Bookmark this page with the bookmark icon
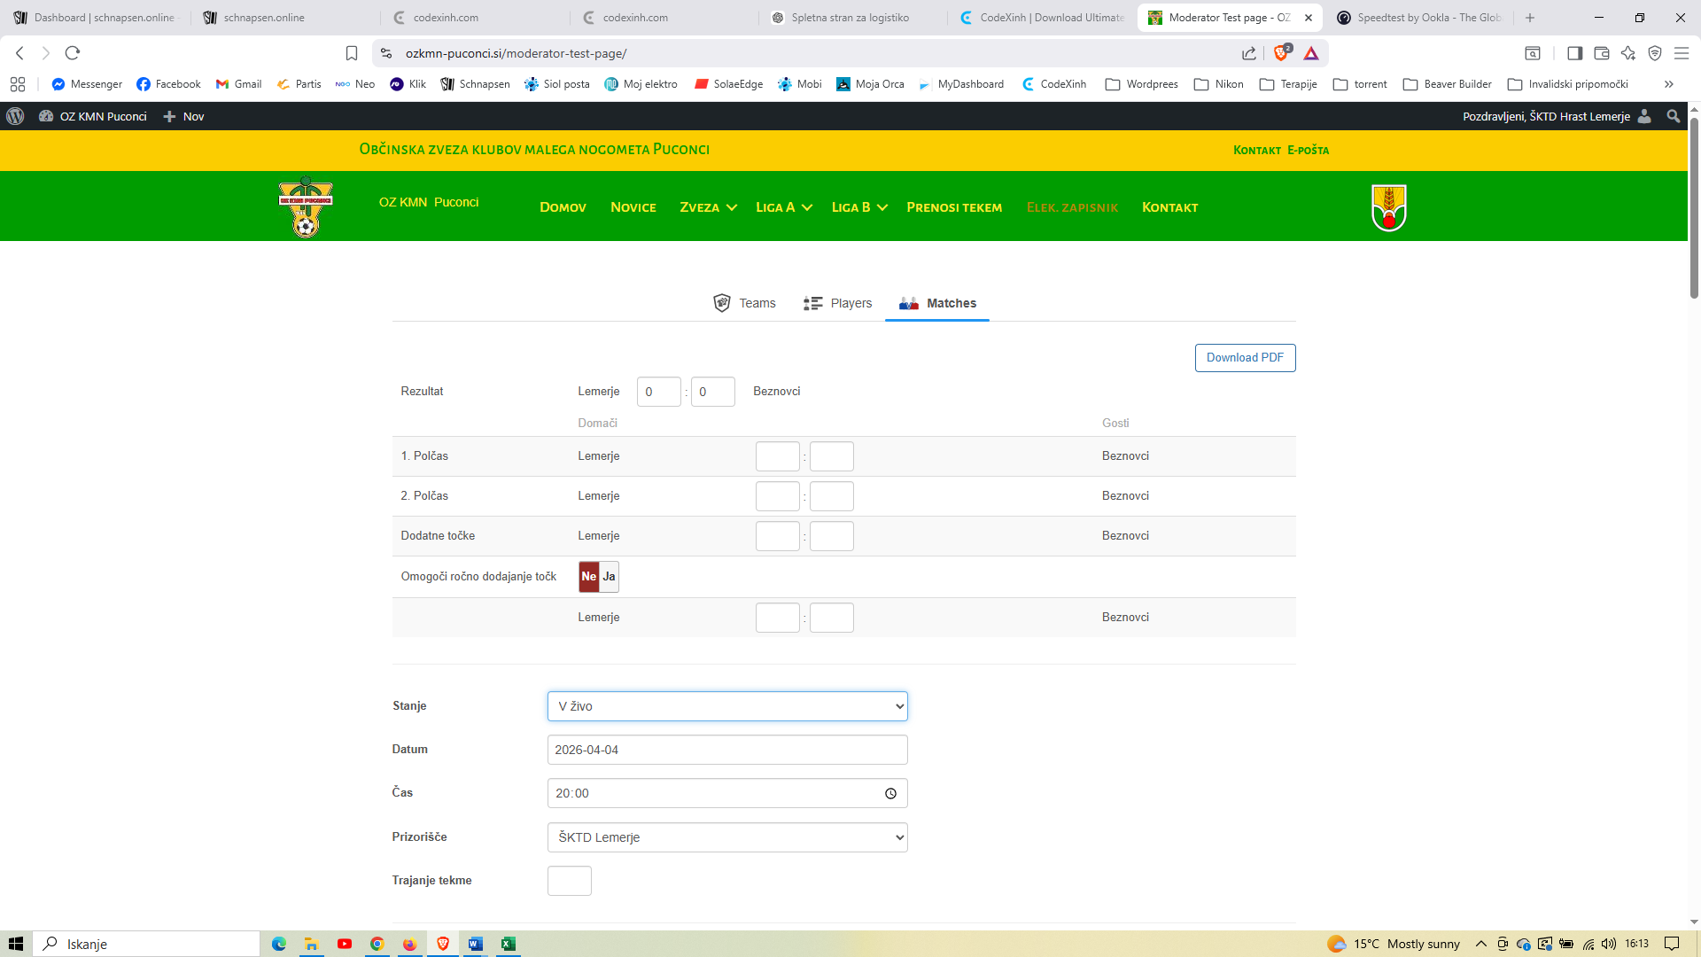This screenshot has width=1701, height=957. point(352,53)
